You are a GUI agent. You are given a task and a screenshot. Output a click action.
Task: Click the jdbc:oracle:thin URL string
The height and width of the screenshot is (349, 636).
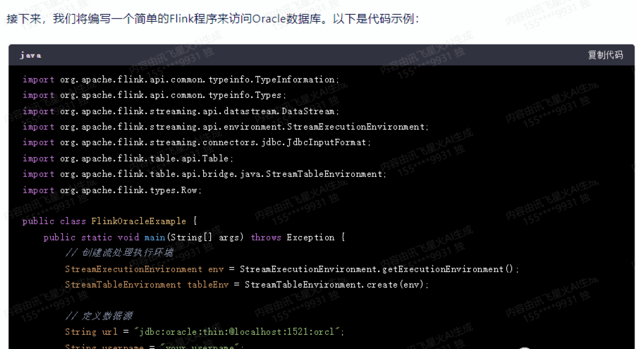(x=231, y=332)
